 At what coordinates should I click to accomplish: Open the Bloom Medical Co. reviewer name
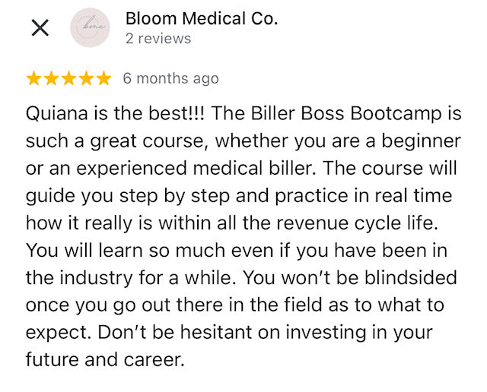pos(201,20)
